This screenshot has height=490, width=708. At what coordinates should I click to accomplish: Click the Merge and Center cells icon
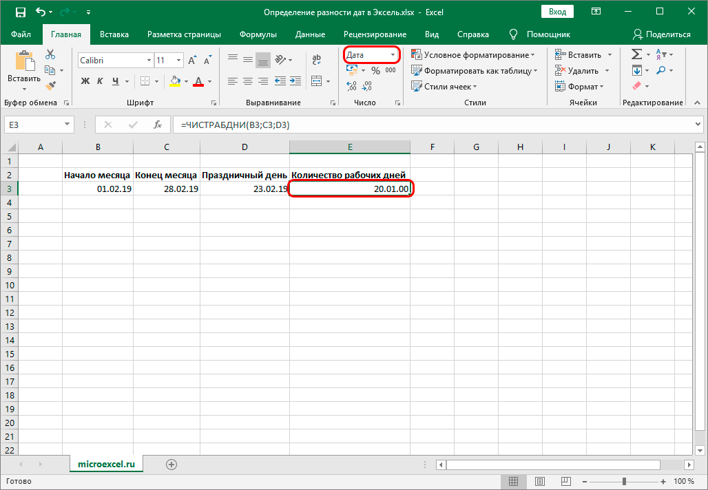pos(317,81)
